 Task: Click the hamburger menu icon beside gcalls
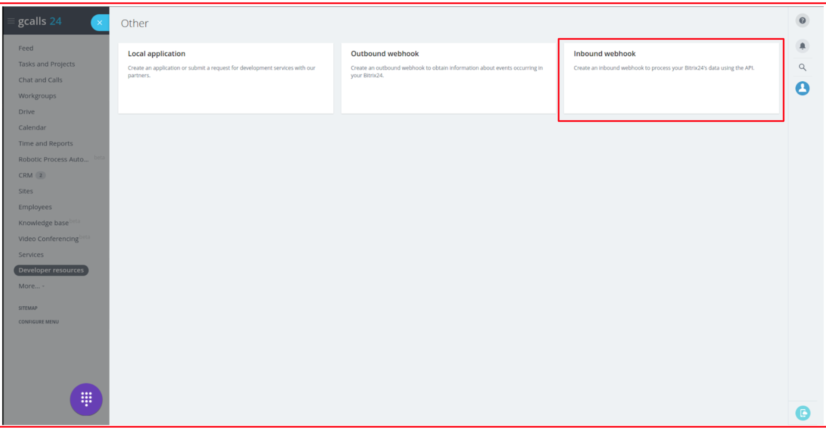(x=11, y=21)
